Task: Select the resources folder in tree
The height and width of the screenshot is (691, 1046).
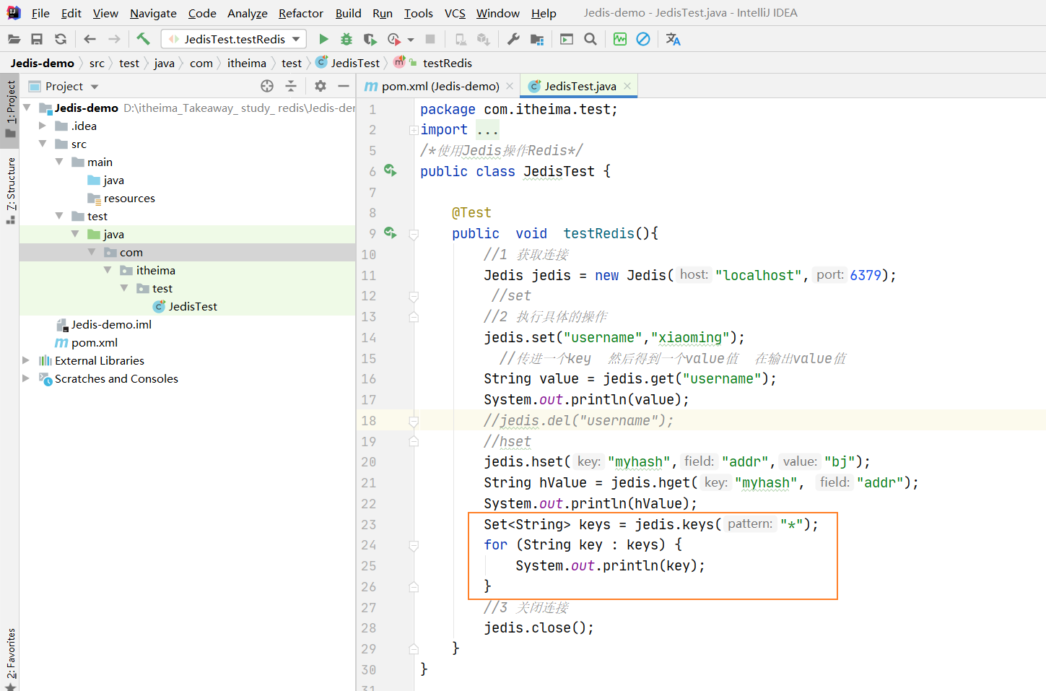Action: (129, 198)
